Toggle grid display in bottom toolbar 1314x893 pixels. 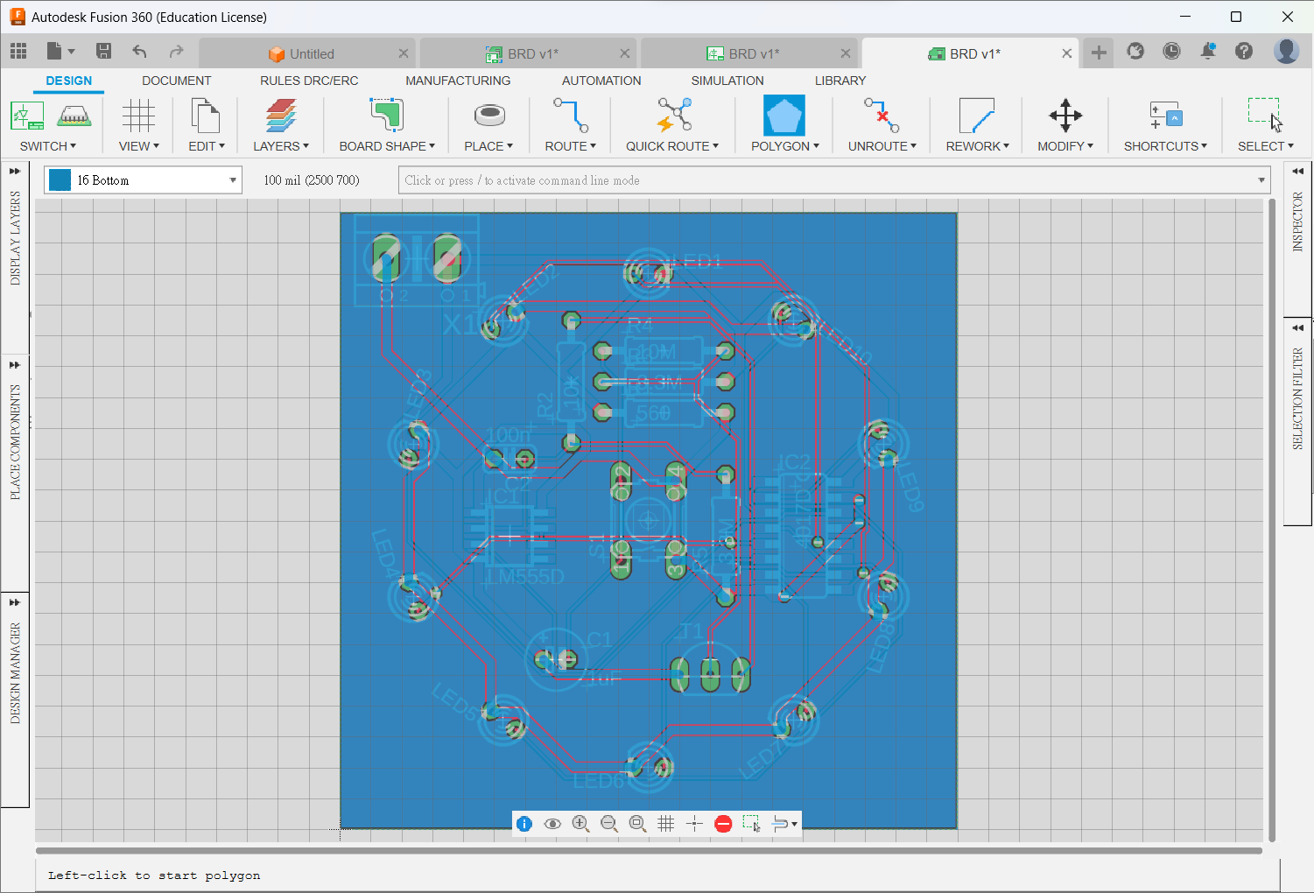point(665,824)
